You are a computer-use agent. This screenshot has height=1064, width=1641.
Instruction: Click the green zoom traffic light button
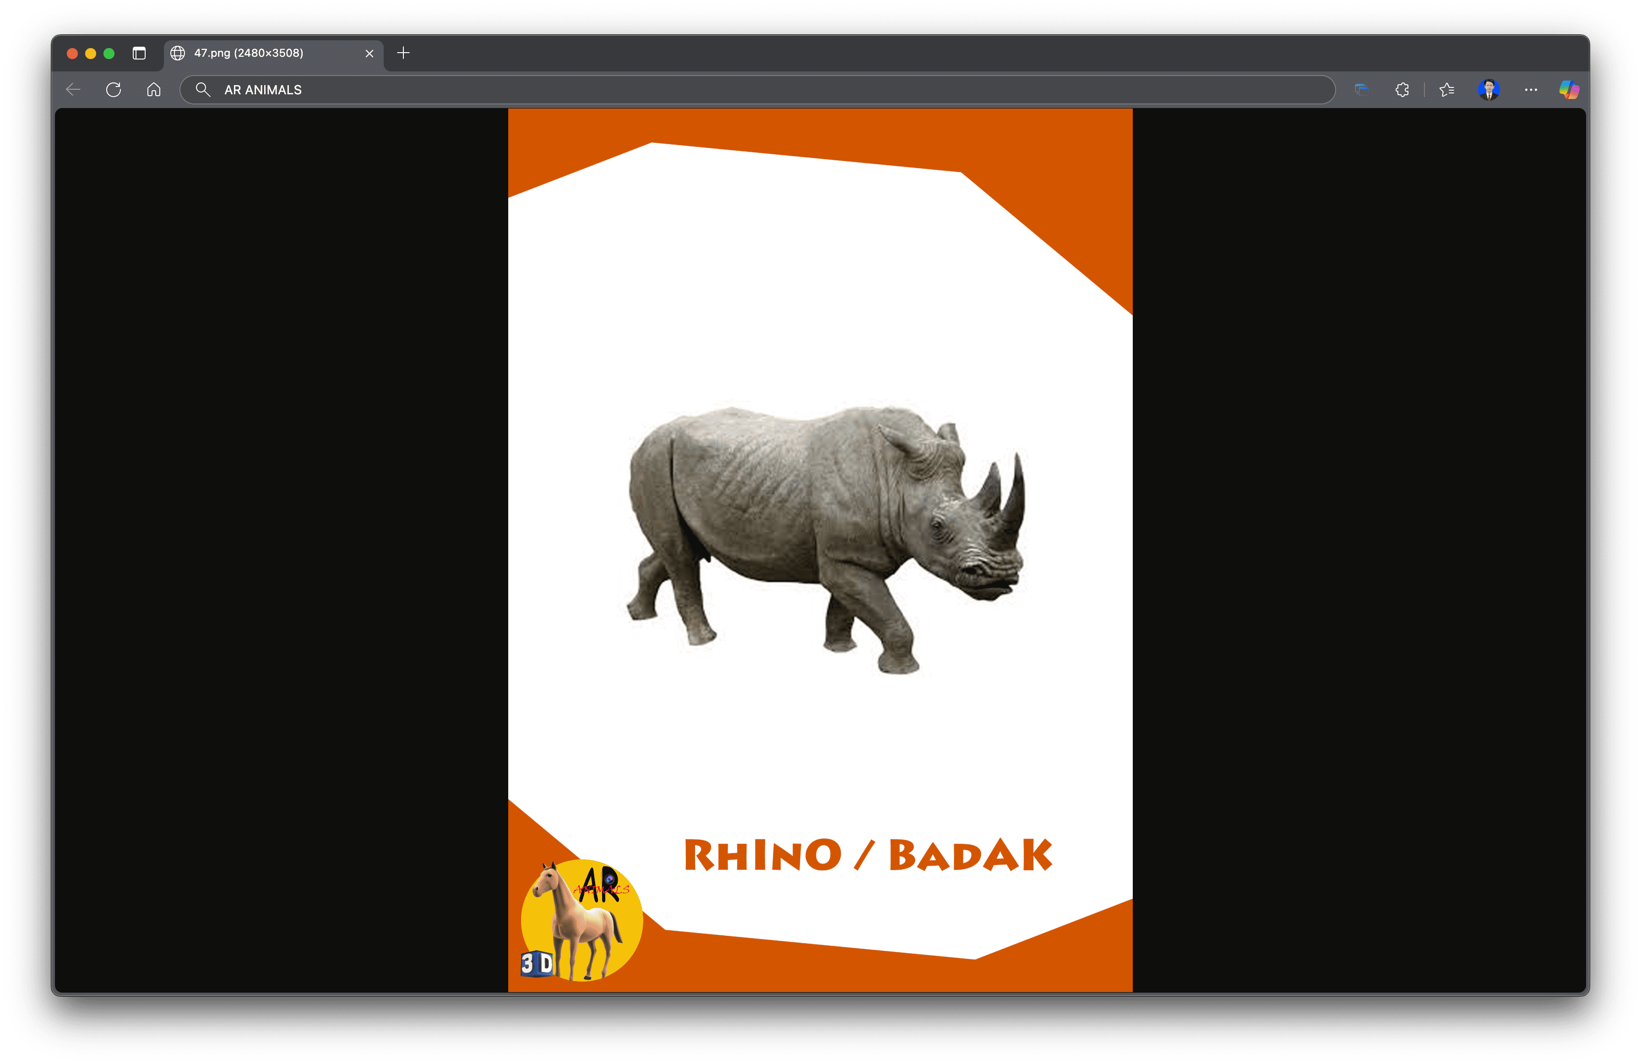tap(109, 53)
